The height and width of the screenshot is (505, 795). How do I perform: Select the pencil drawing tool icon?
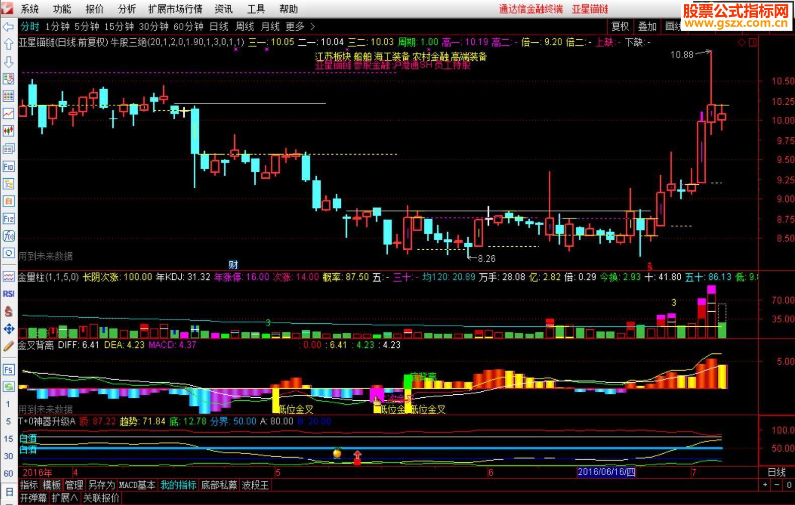9,346
